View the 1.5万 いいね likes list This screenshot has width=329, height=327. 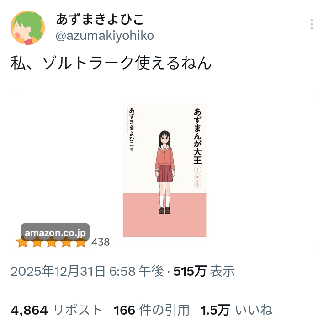click(x=236, y=310)
